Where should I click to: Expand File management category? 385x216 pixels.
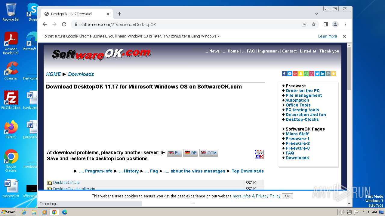tap(304, 95)
